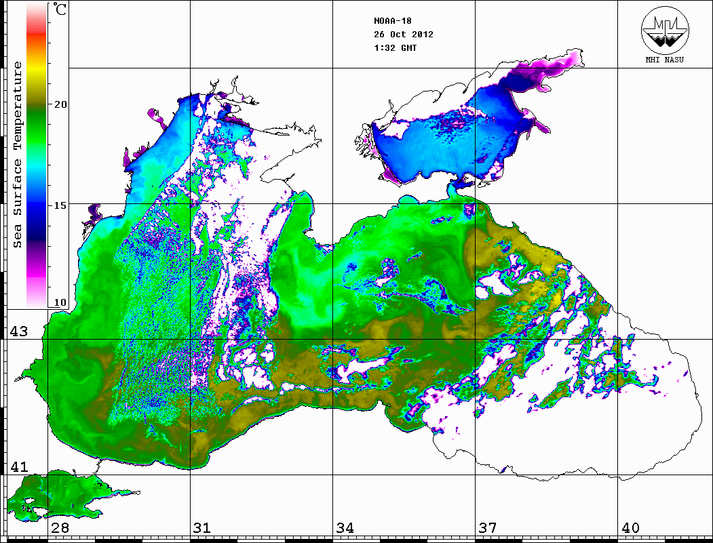Click the longitude label 37

[x=488, y=528]
